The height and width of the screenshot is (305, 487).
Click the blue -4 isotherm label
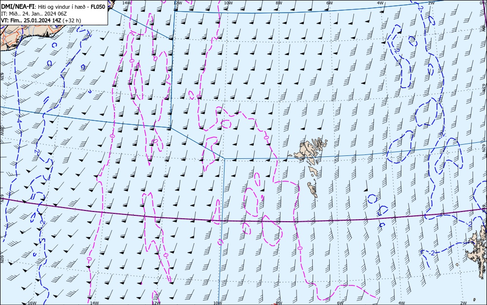19,120
